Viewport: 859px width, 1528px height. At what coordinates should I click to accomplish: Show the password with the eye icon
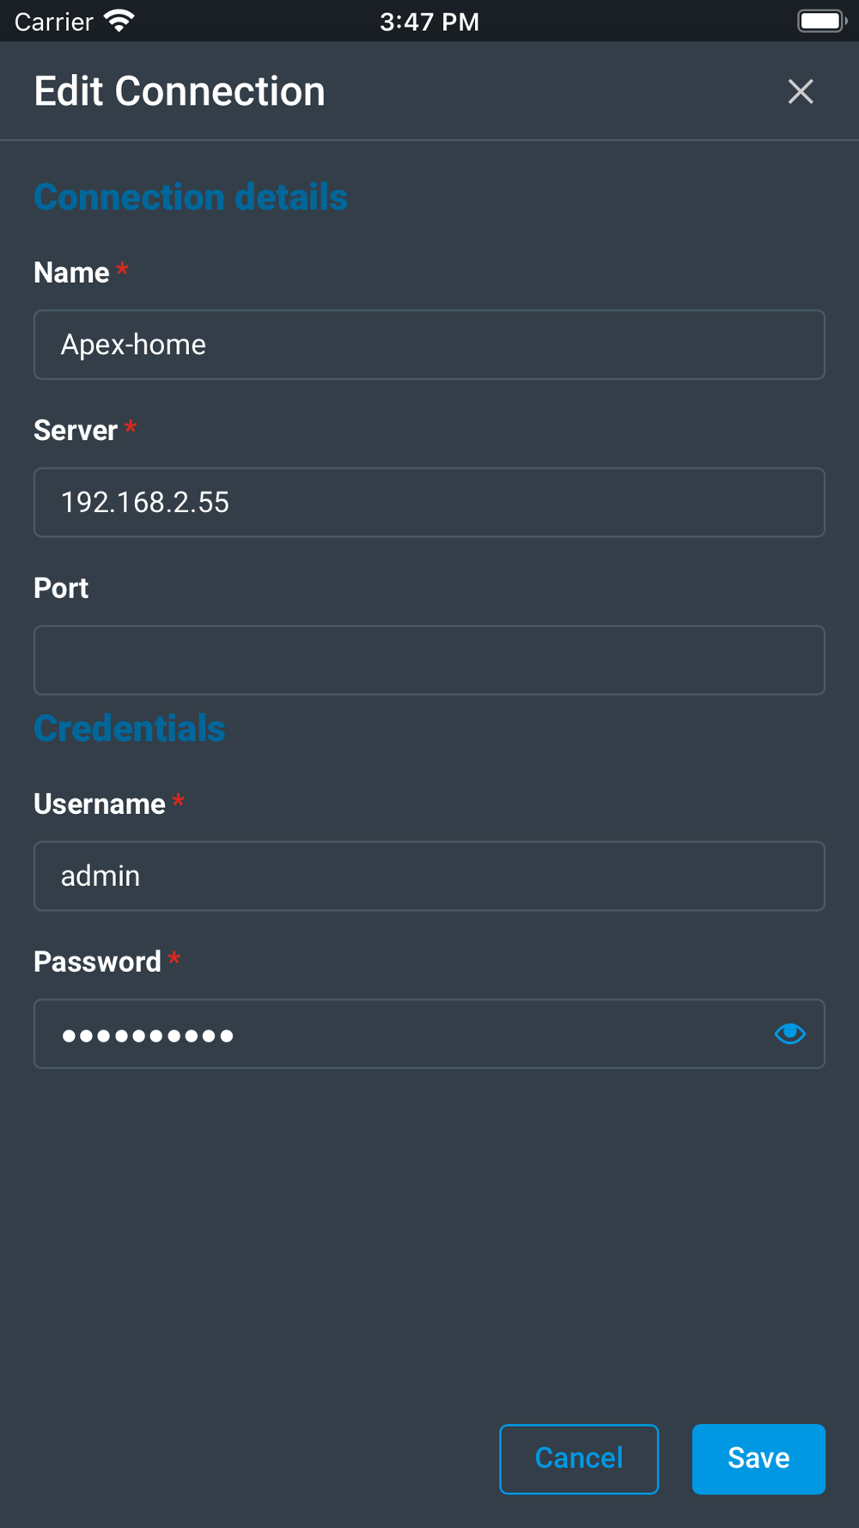tap(789, 1033)
